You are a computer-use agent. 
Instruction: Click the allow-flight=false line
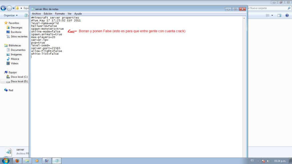click(47, 51)
